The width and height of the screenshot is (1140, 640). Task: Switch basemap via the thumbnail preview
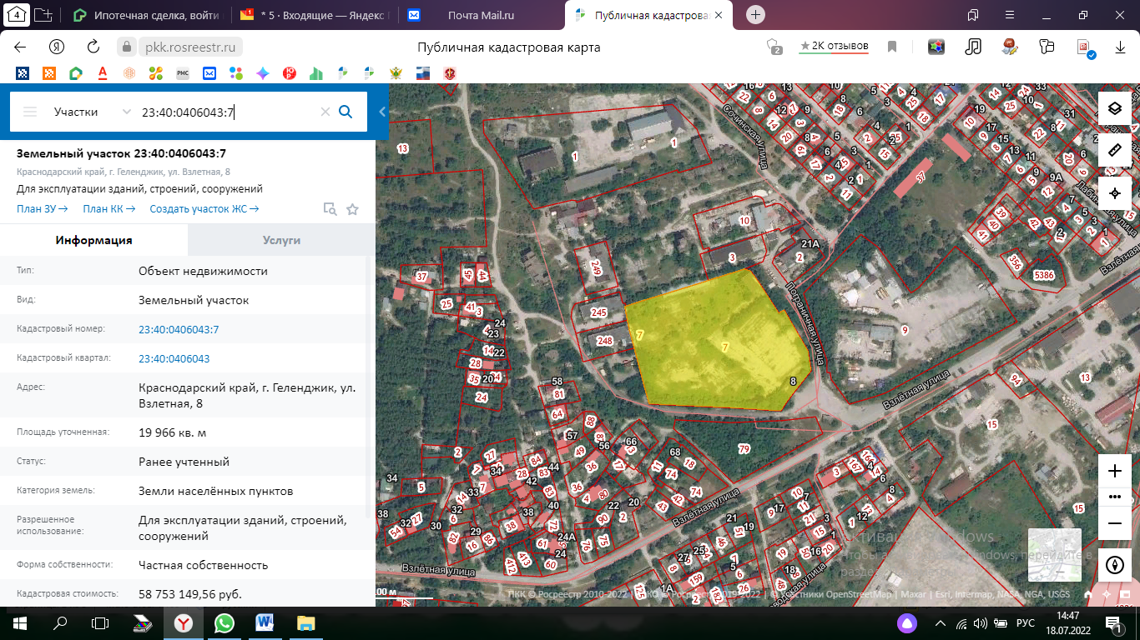pos(1054,554)
